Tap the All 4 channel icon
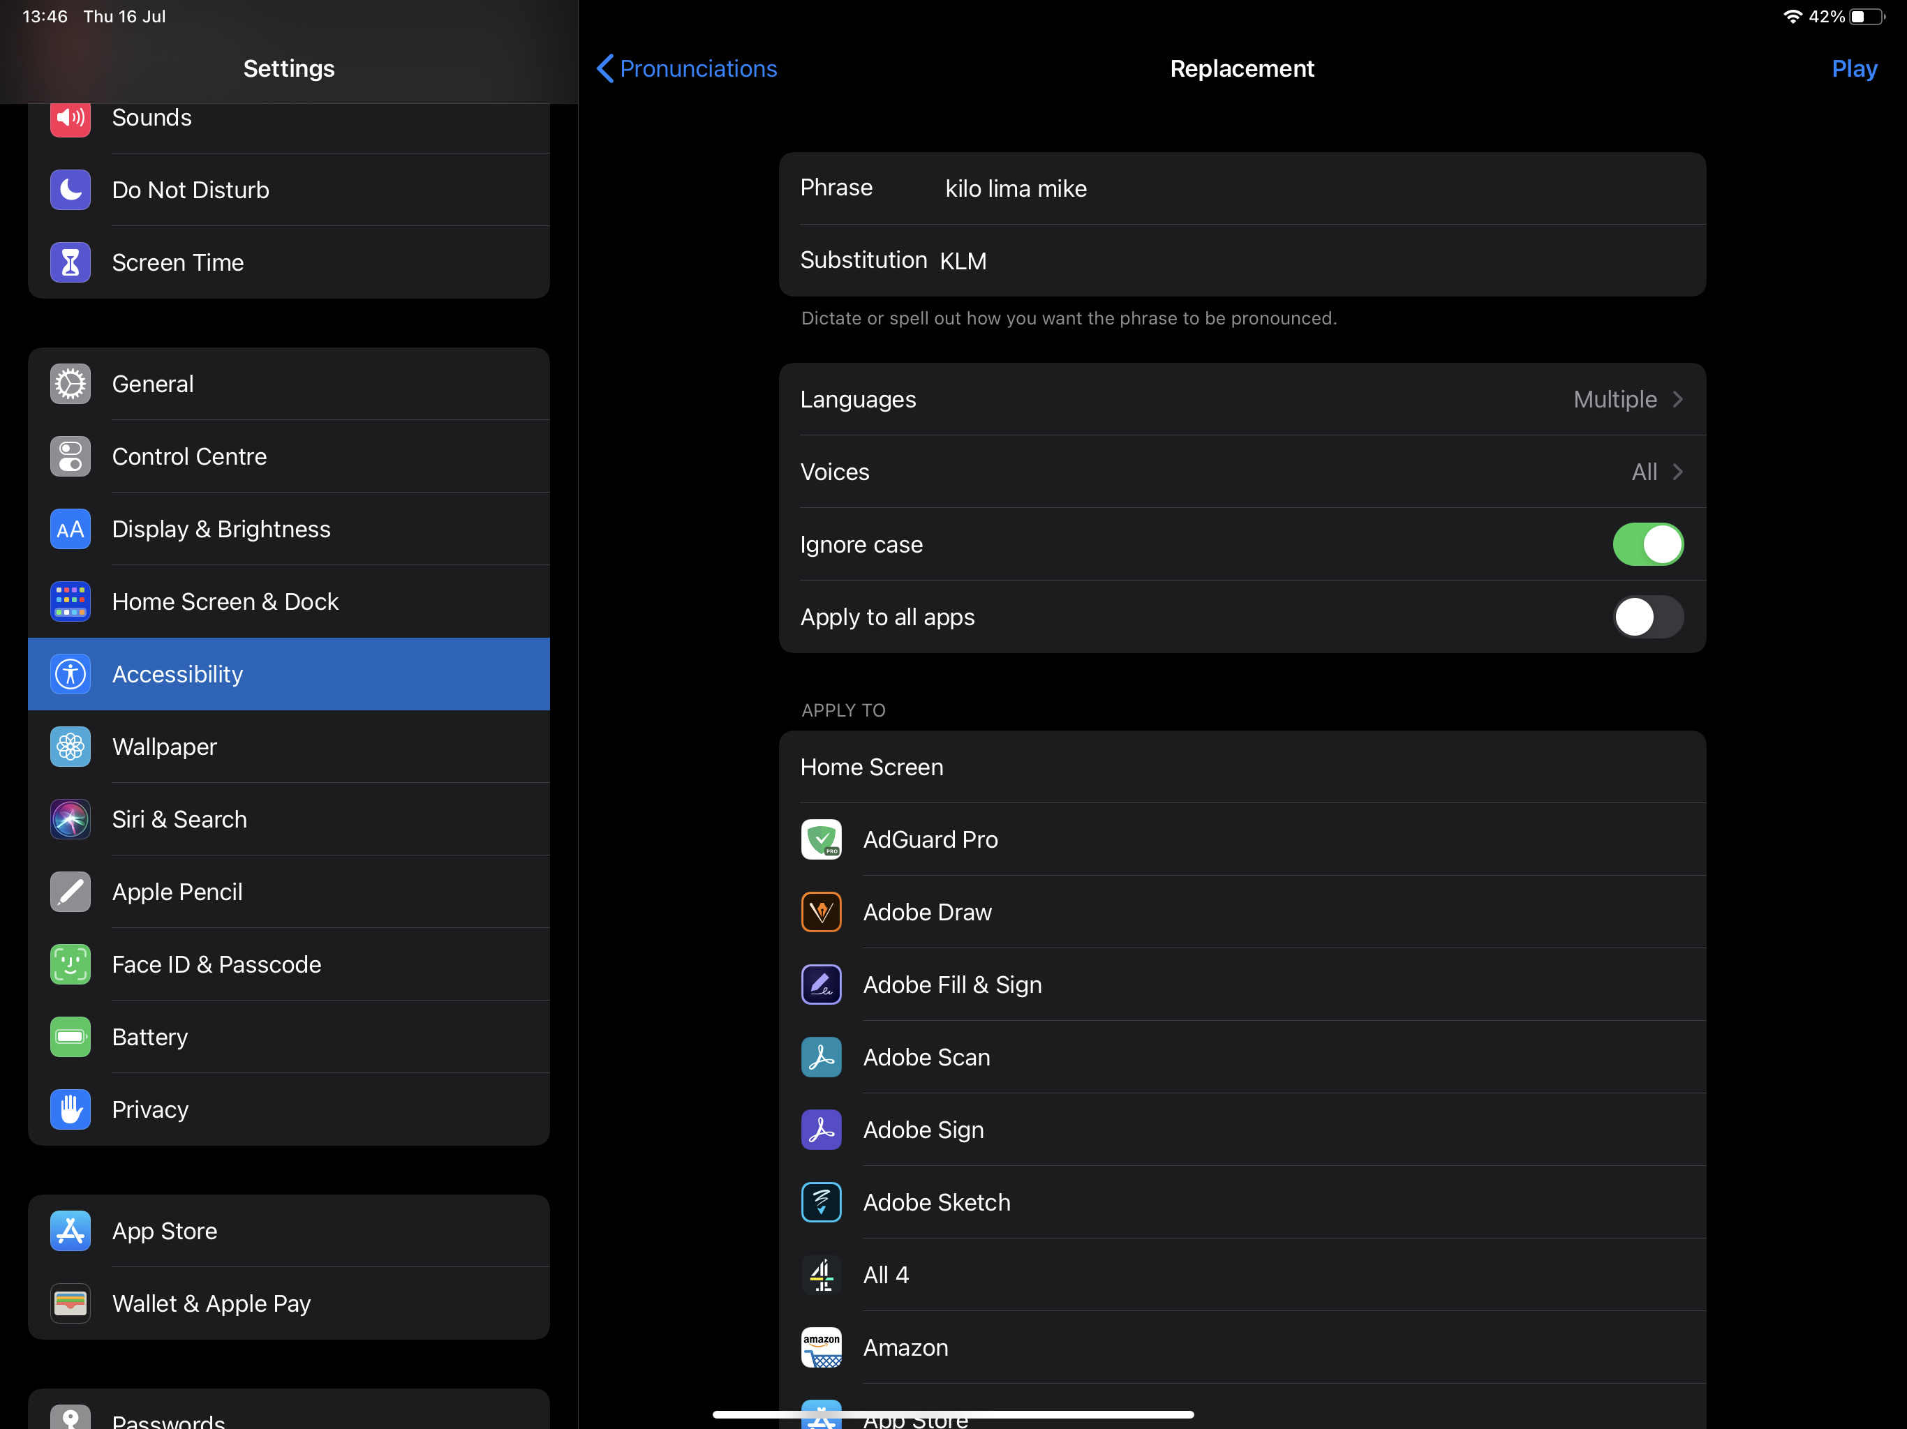The height and width of the screenshot is (1429, 1907). point(821,1275)
